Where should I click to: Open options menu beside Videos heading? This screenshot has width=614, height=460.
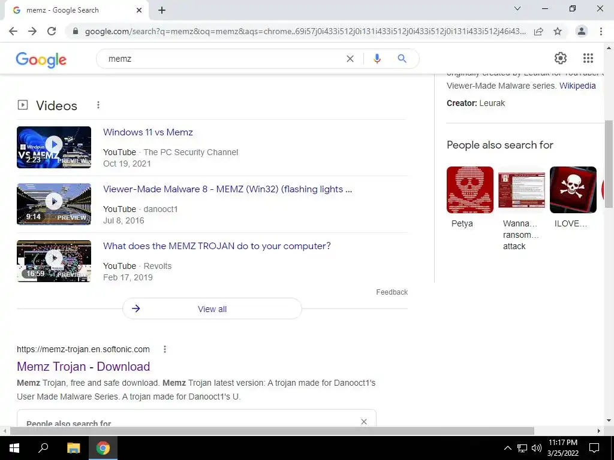tap(98, 105)
